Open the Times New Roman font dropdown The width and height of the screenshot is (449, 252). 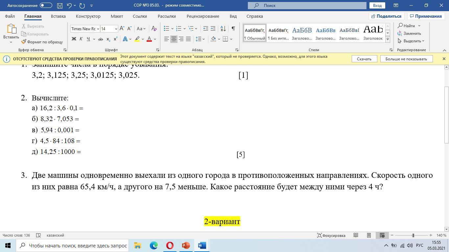[x=98, y=29]
